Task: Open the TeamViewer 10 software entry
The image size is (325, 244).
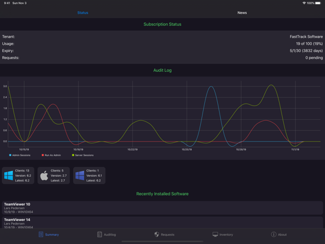Action: (x=162, y=207)
